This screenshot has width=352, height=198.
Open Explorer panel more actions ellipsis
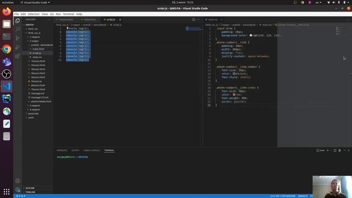49,20
